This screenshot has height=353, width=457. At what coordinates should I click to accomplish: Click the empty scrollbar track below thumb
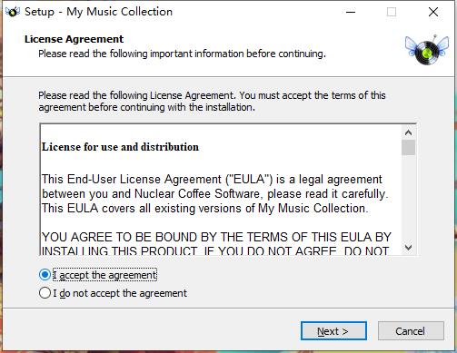click(x=408, y=198)
